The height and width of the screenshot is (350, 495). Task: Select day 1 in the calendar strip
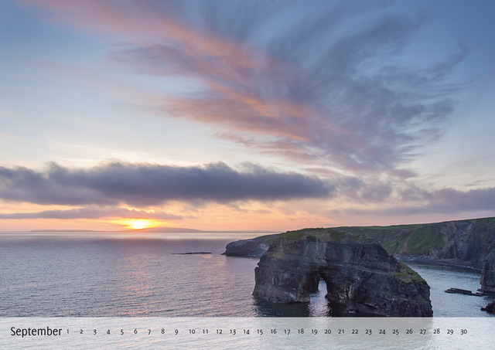coord(67,331)
